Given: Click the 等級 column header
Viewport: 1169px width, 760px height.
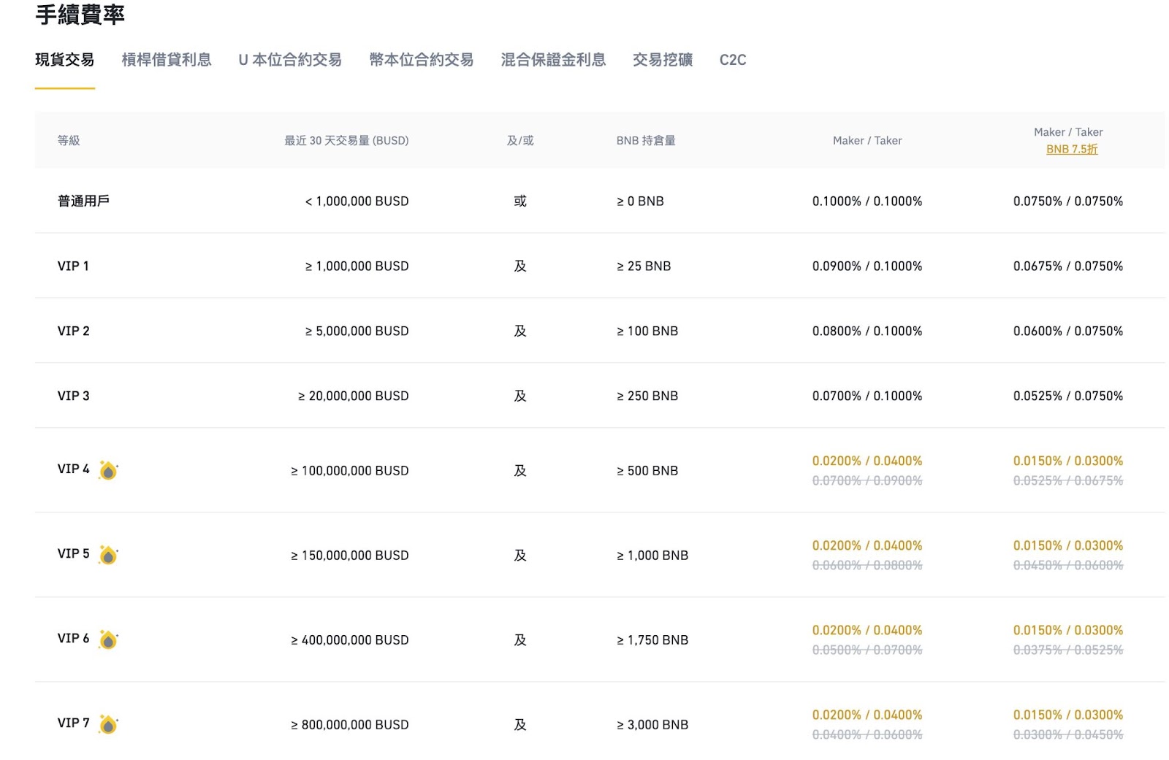Looking at the screenshot, I should coord(69,140).
